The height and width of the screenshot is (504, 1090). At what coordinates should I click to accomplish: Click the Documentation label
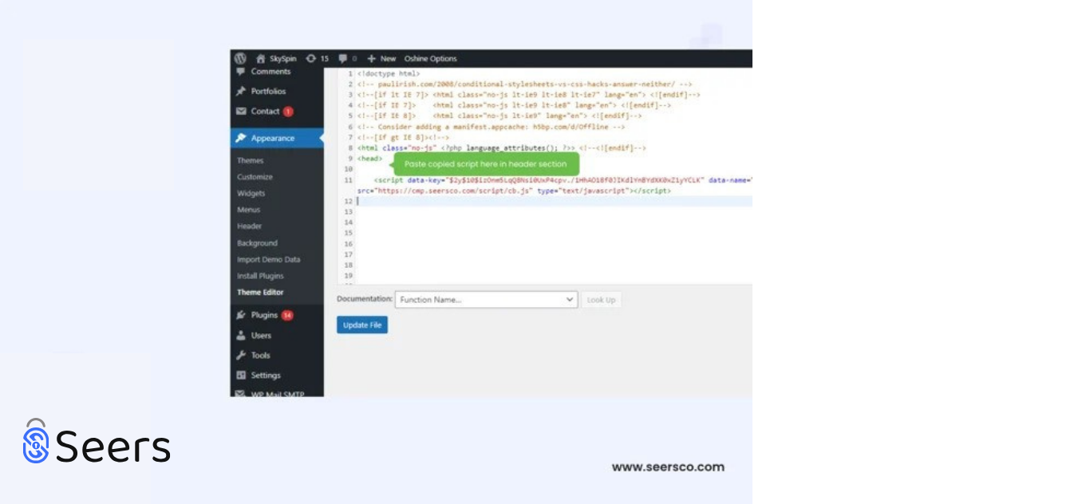[x=365, y=299]
